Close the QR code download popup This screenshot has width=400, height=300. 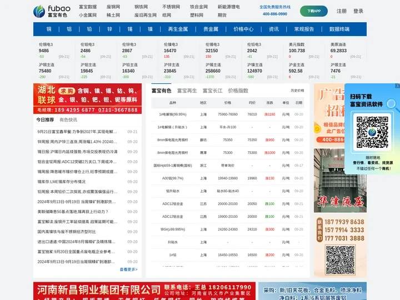pos(397,86)
